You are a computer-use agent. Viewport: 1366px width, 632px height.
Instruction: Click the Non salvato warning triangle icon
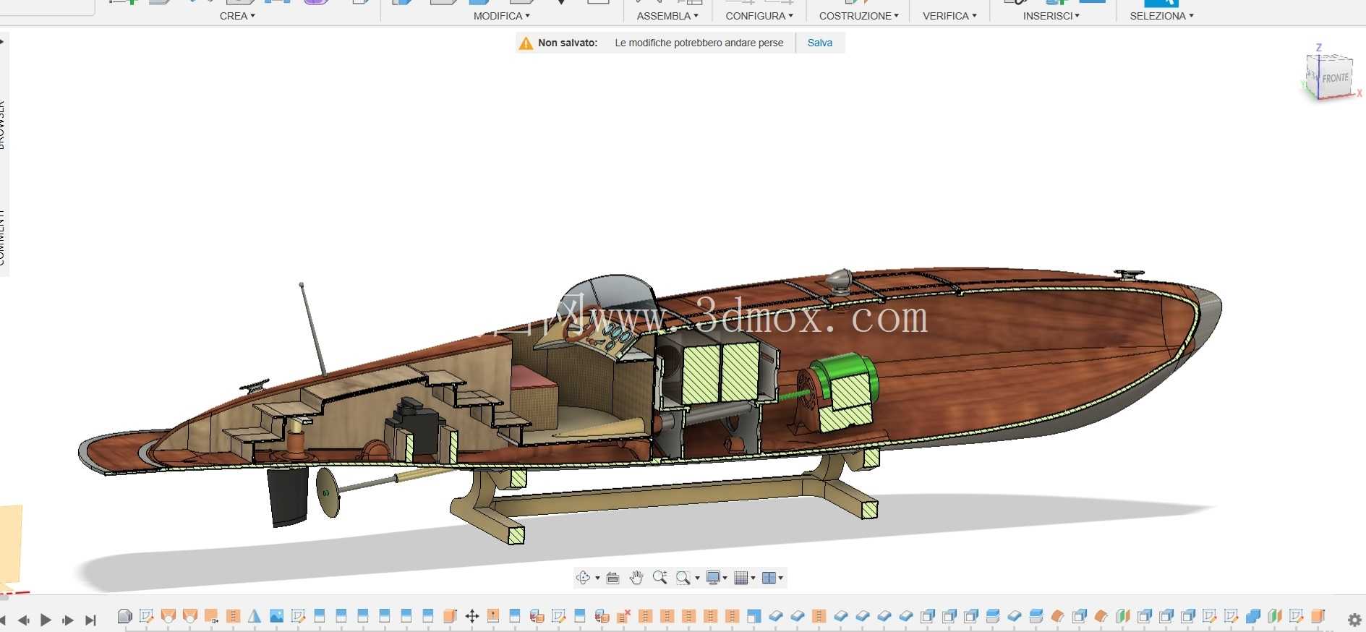tap(526, 43)
